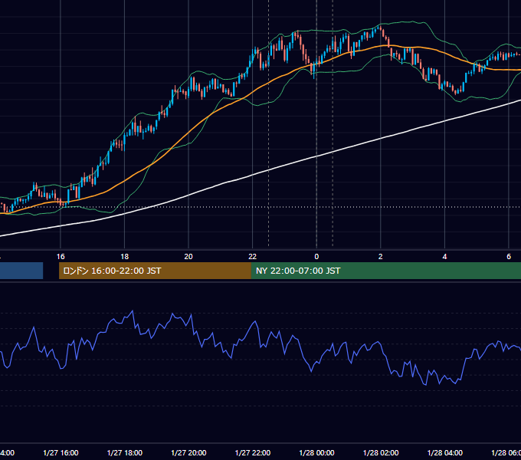Viewport: 521px width, 460px height.
Task: Click the 1/28 04:00 date label
Action: tap(445, 452)
